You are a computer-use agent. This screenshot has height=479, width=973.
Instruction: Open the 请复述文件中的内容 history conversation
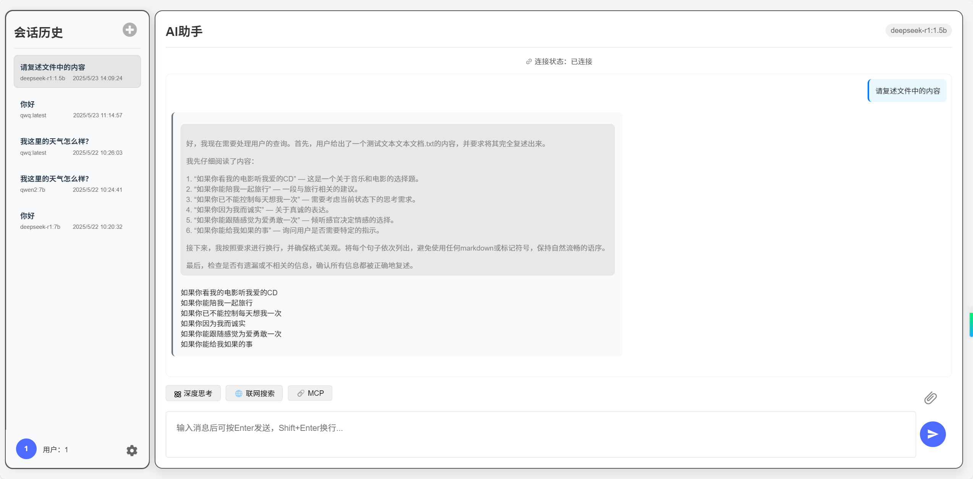77,72
